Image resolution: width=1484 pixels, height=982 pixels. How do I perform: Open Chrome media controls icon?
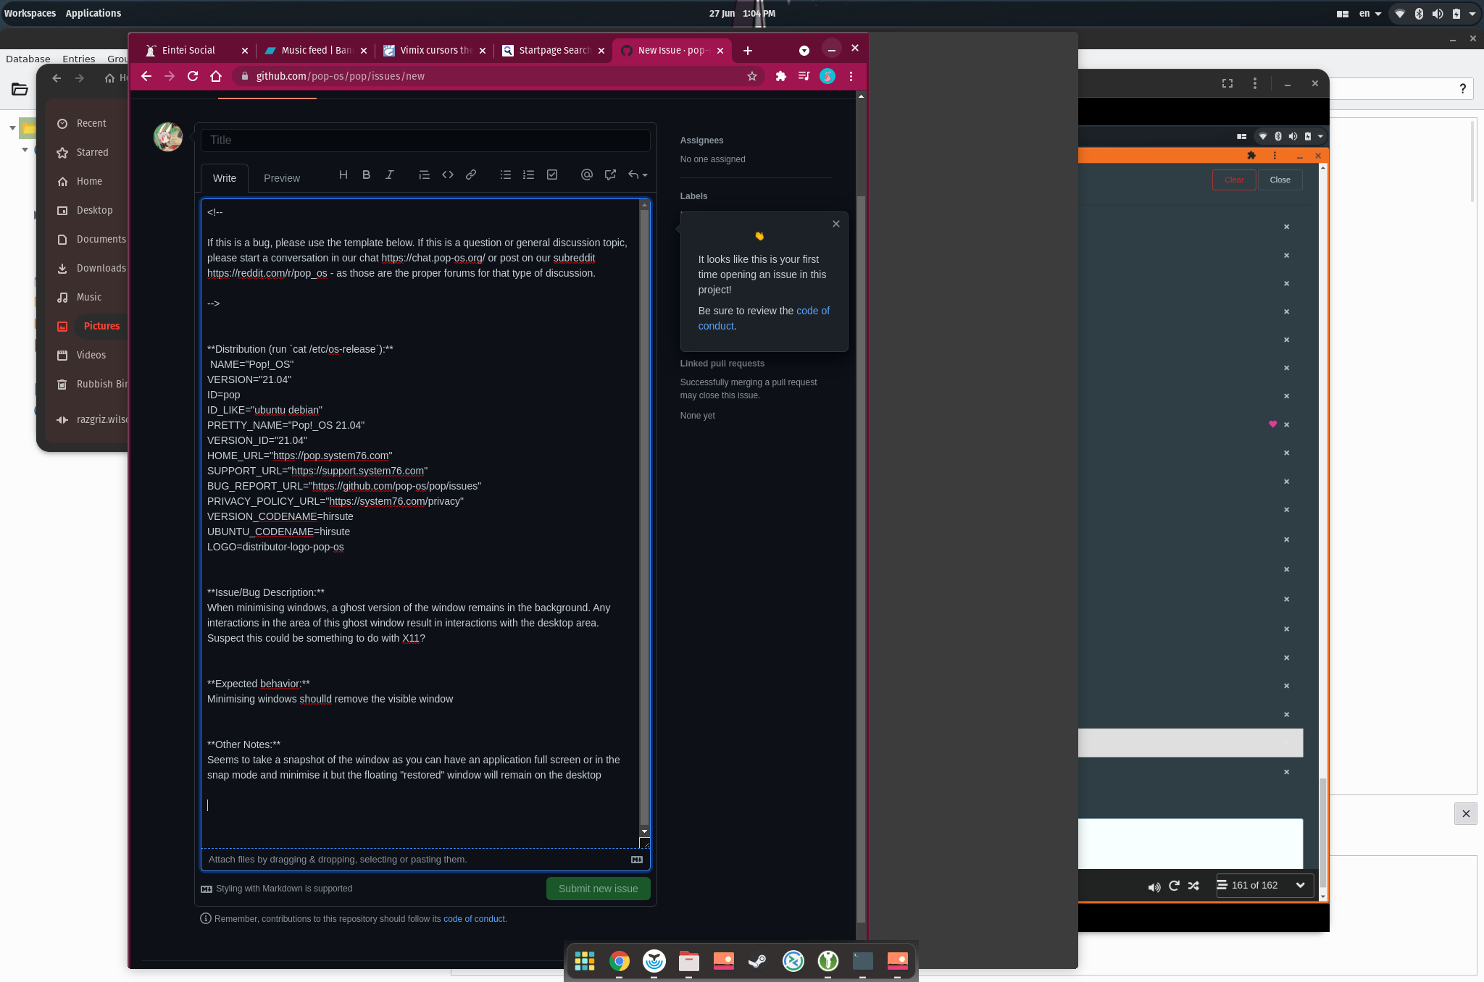coord(804,76)
